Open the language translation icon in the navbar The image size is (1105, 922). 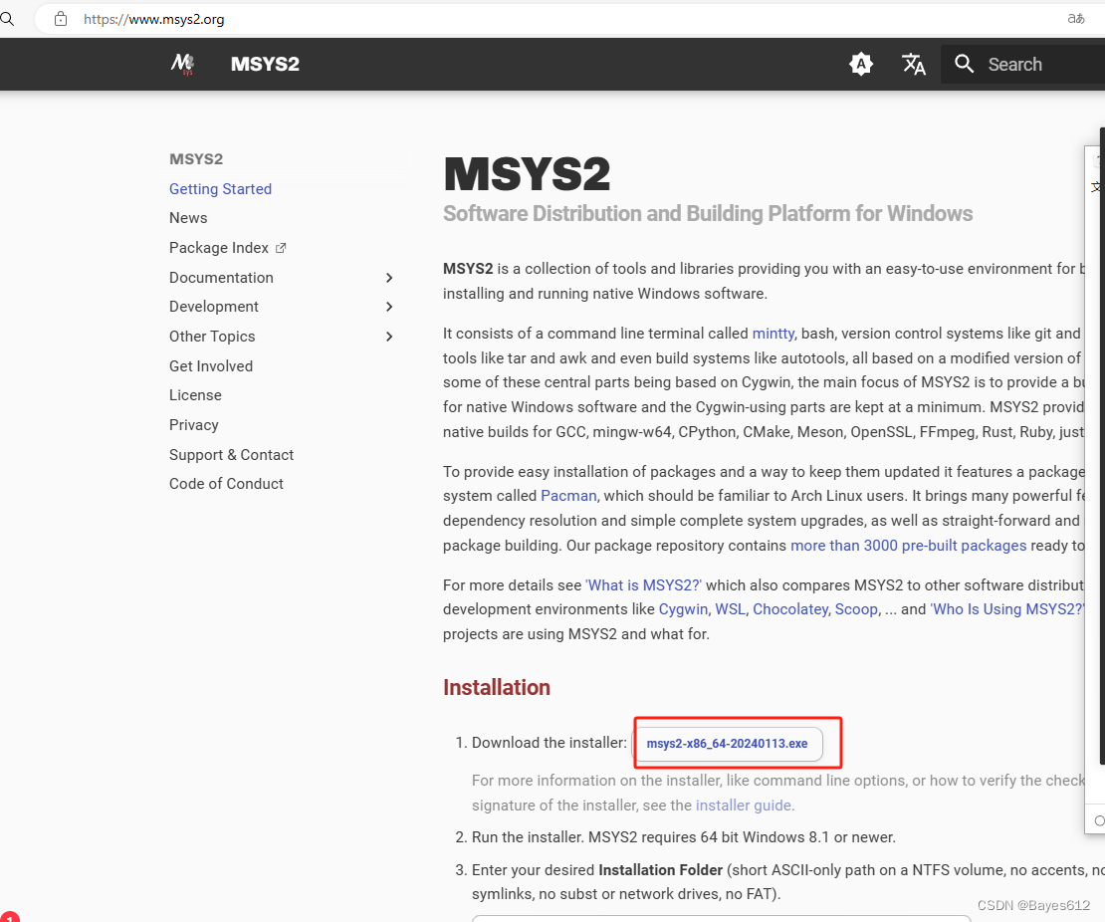(x=913, y=64)
